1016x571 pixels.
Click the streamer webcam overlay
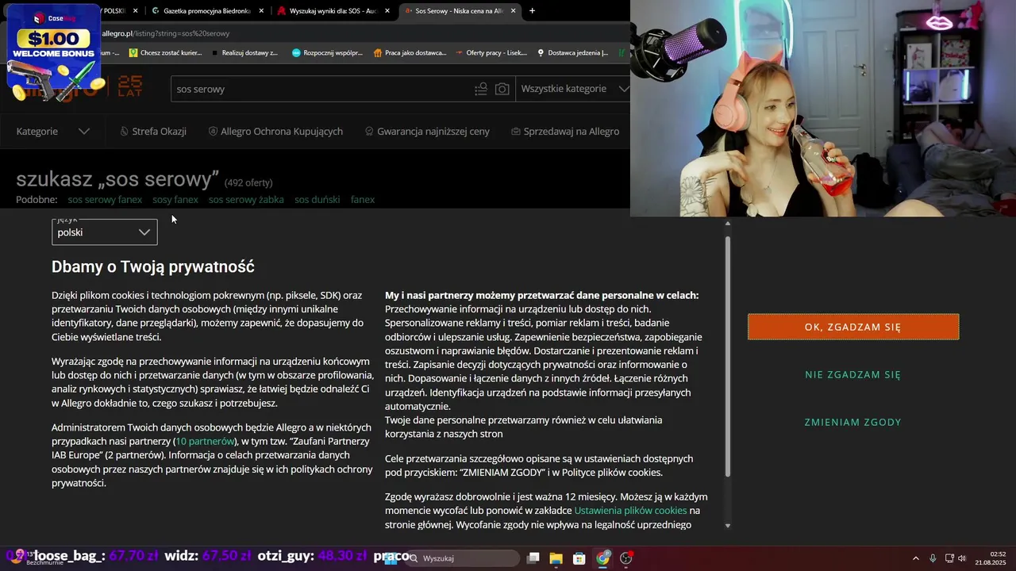coord(823,109)
